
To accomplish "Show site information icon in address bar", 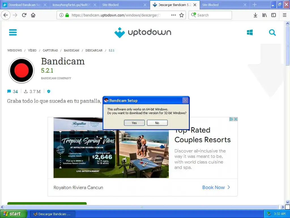I will coord(61,15).
